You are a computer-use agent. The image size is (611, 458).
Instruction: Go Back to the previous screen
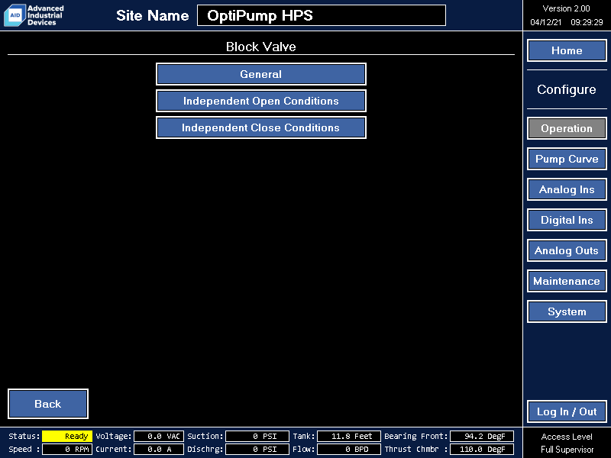(48, 404)
